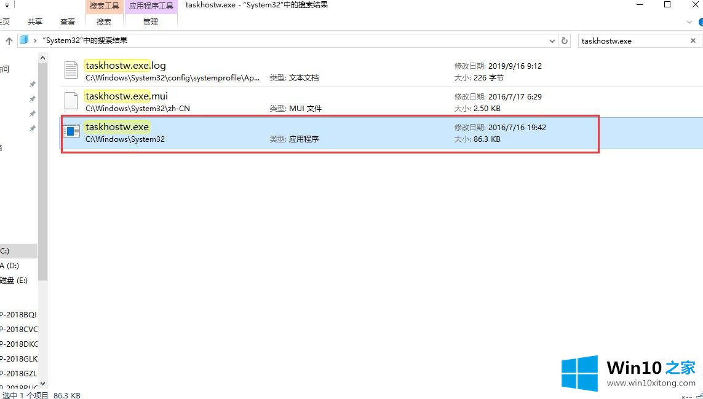The height and width of the screenshot is (399, 703).
Task: Click the taskhostw.exe.log file name
Action: tap(125, 65)
